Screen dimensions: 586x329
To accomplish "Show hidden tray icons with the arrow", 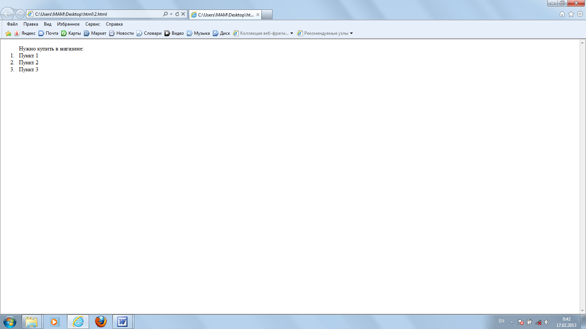I will tap(512, 322).
